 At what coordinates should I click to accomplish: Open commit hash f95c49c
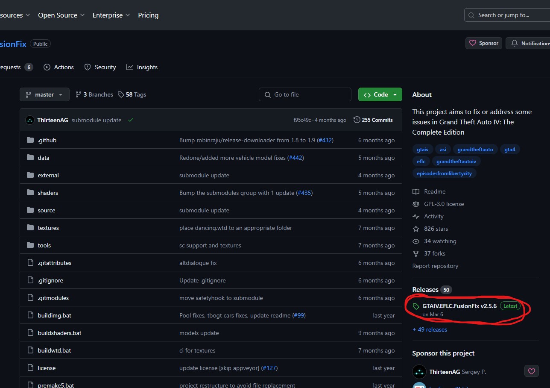click(x=302, y=120)
